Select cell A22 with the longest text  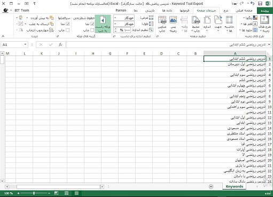pos(235,171)
